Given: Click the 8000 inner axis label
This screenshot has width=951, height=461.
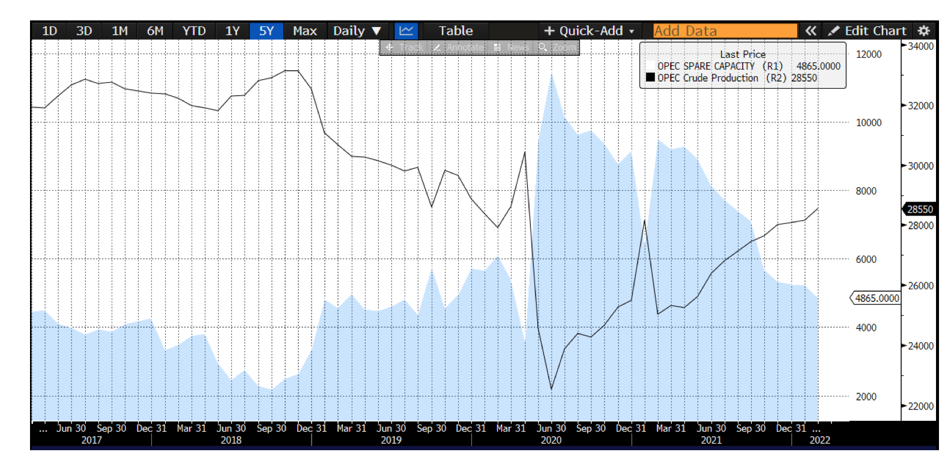Looking at the screenshot, I should [866, 191].
